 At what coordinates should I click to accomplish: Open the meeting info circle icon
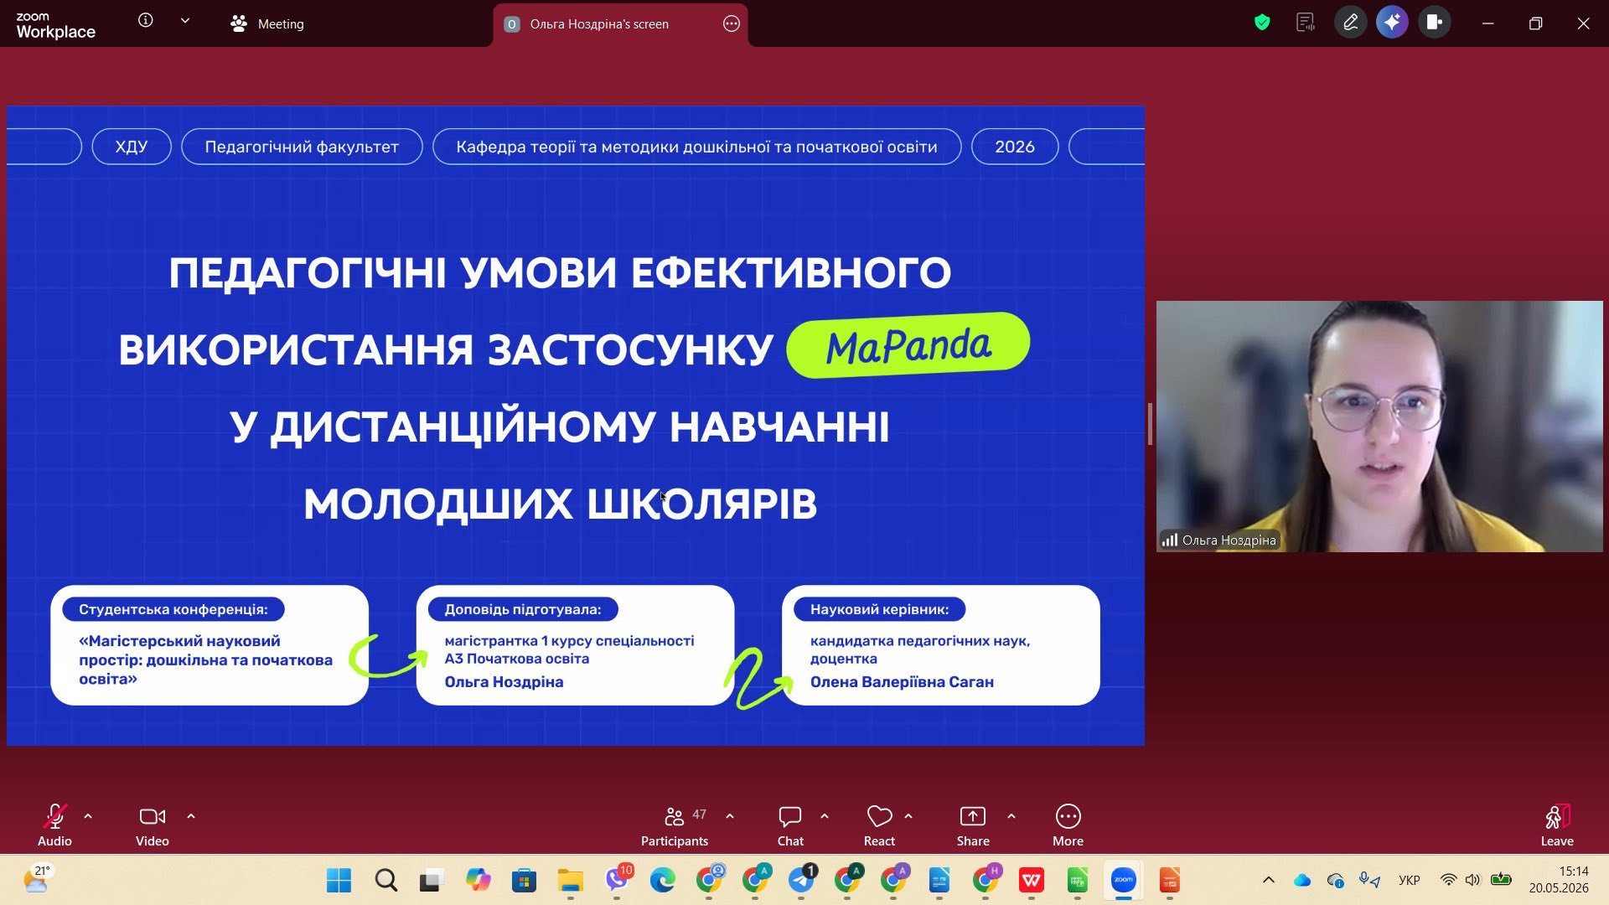146,21
